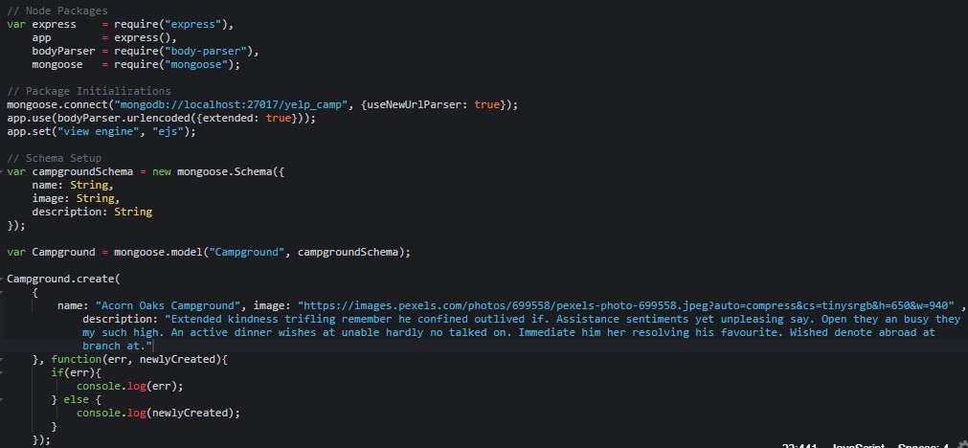The width and height of the screenshot is (968, 448).
Task: Click the "// Schema Setup" comment
Action: [54, 159]
